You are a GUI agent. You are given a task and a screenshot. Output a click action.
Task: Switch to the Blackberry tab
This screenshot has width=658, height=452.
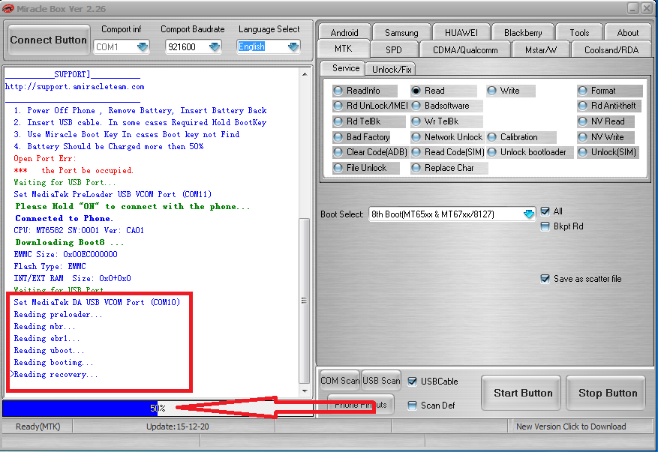(523, 32)
